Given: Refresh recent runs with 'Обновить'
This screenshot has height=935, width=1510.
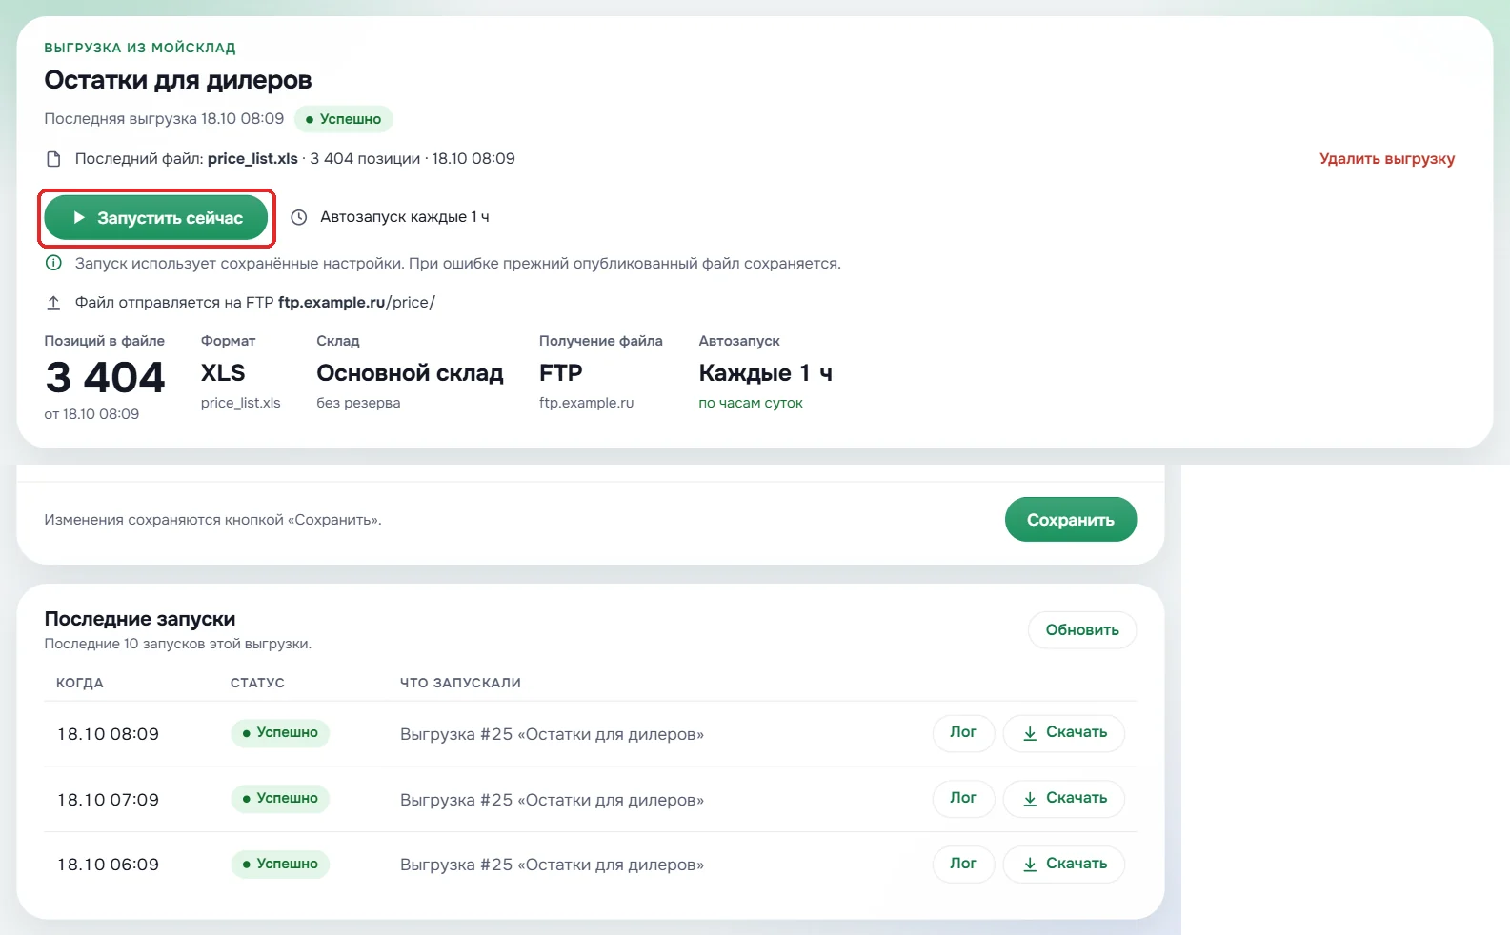Looking at the screenshot, I should 1082,630.
